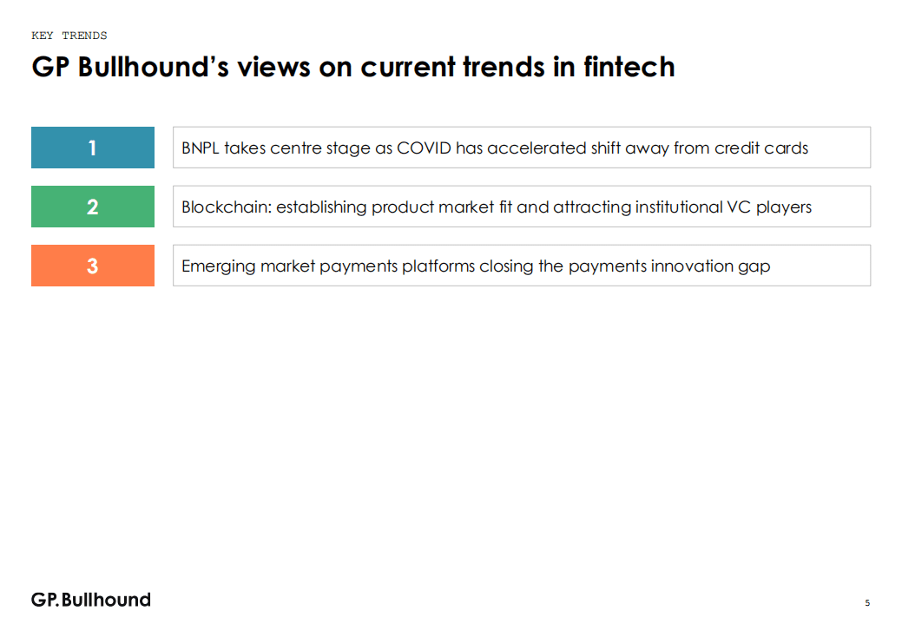Click the orange box numbered 3
902x624 pixels.
point(93,266)
